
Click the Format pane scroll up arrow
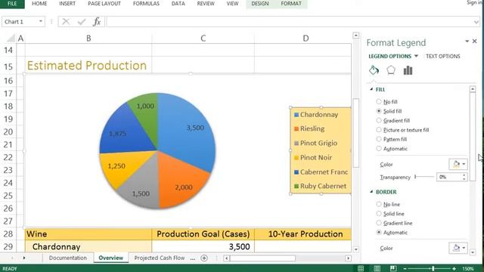pos(473,89)
